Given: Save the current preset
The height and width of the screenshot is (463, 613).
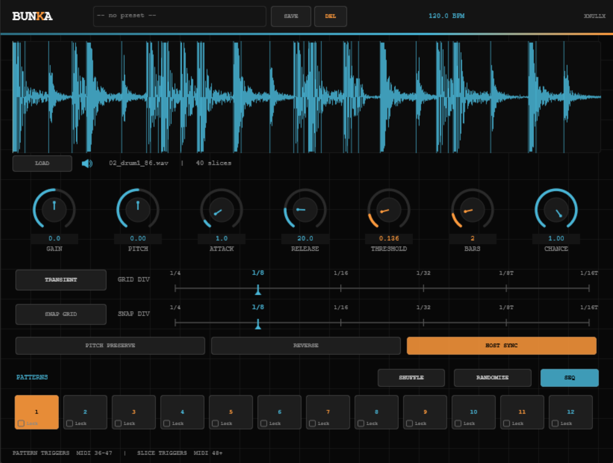Looking at the screenshot, I should tap(291, 16).
